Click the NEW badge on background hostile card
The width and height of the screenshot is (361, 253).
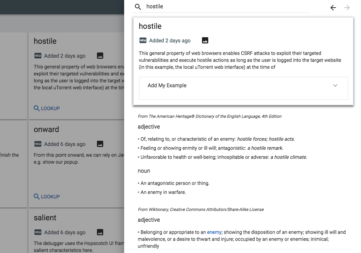pyautogui.click(x=38, y=56)
